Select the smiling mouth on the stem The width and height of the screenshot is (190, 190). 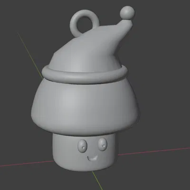click(93, 159)
